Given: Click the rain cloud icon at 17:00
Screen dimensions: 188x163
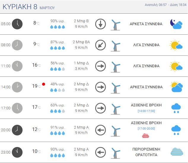Looking at the screenshot, I should [176, 108].
